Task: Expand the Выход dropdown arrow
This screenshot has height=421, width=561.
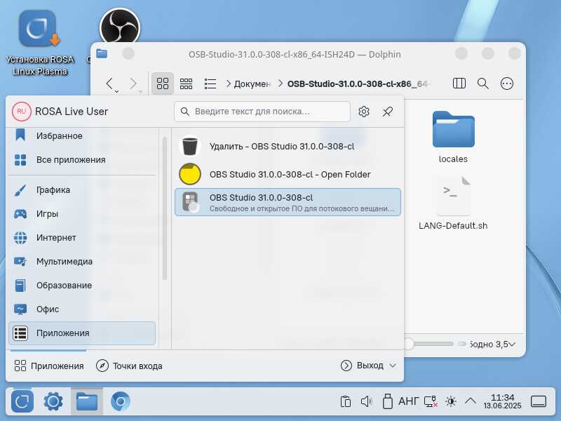Action: click(x=393, y=366)
